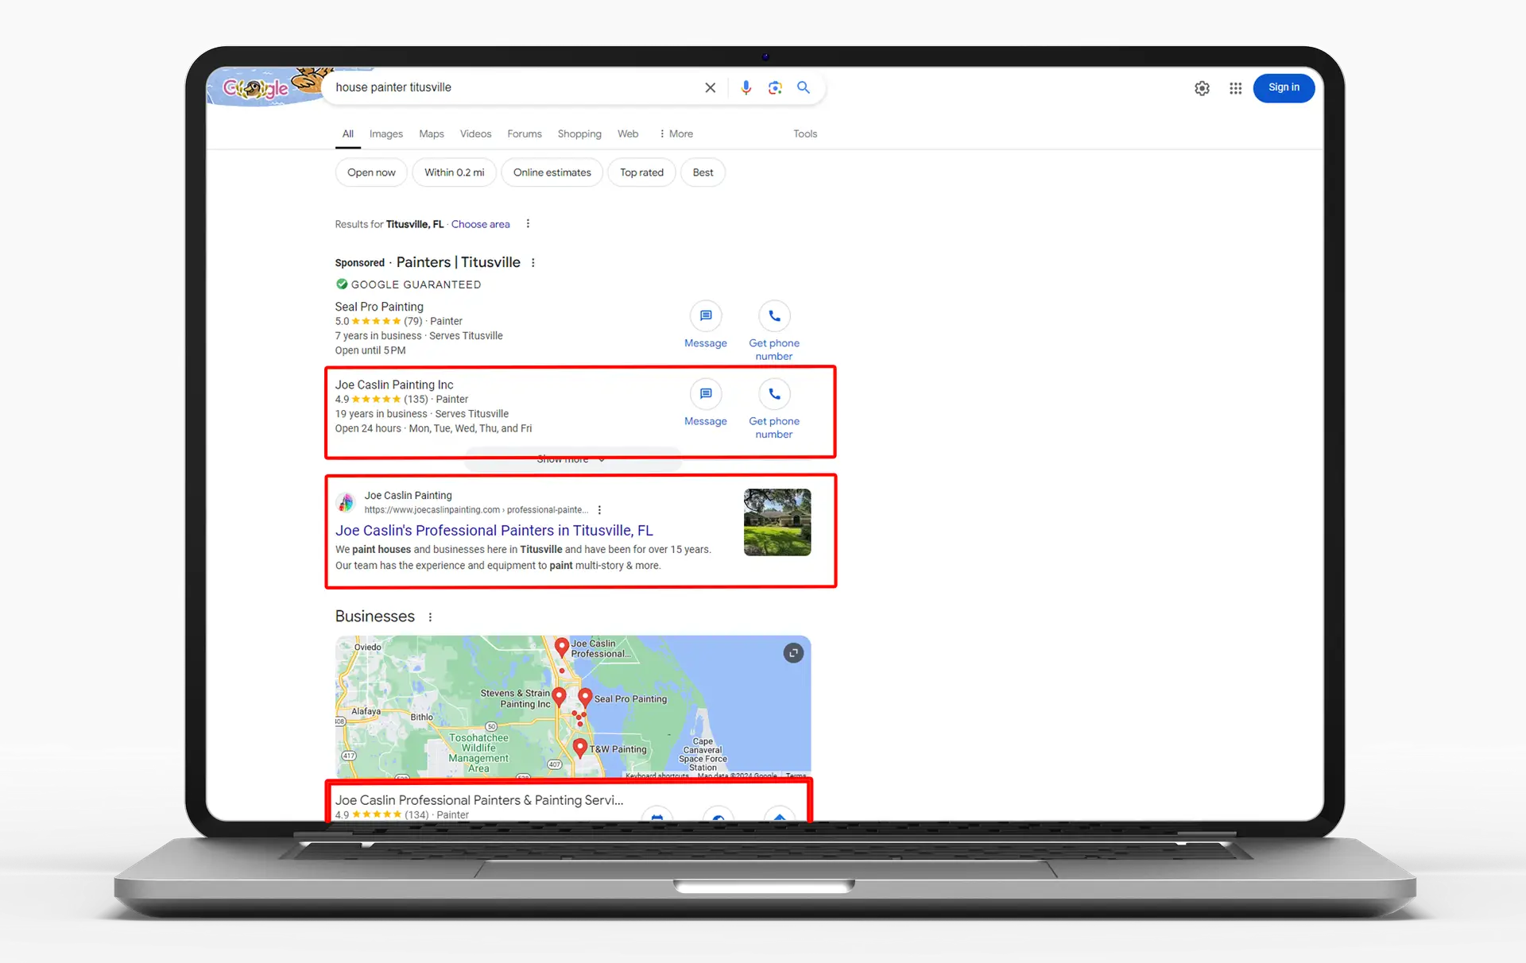Click the Search magnifying glass icon

coord(804,87)
